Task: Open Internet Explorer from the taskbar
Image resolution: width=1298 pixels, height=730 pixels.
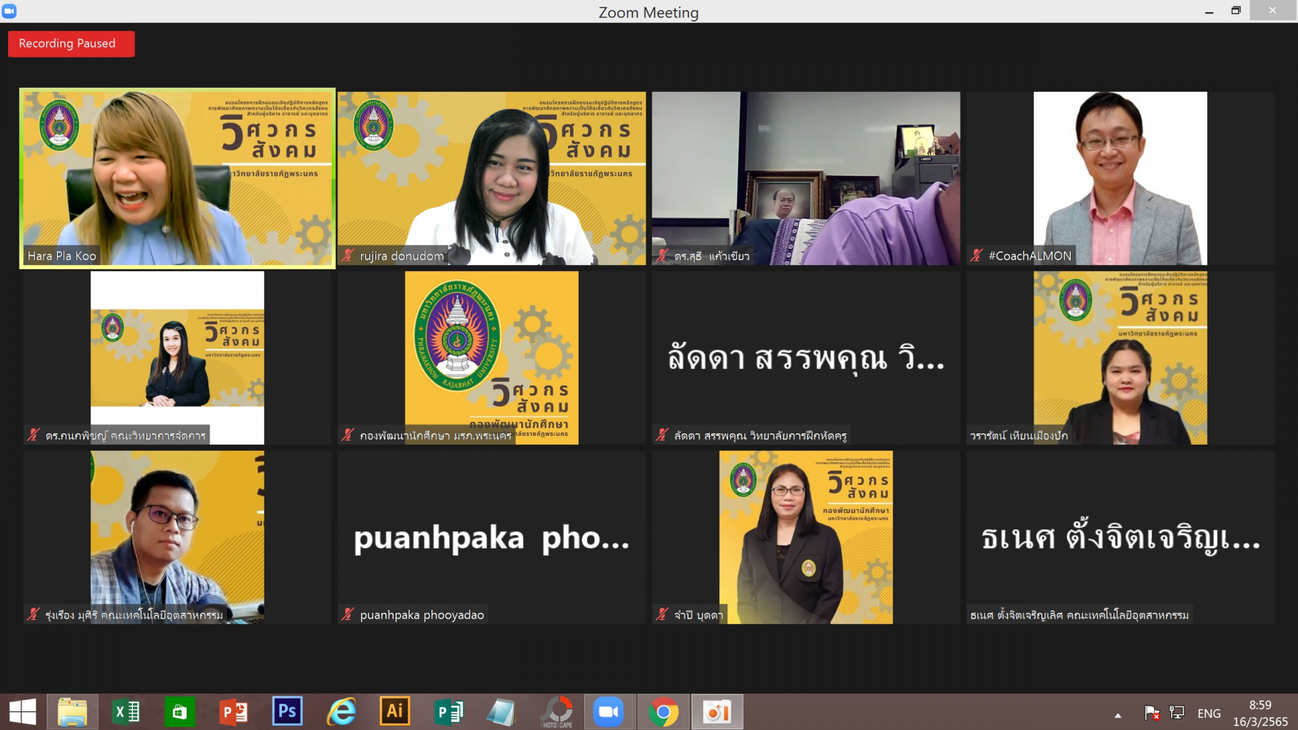Action: 341,712
